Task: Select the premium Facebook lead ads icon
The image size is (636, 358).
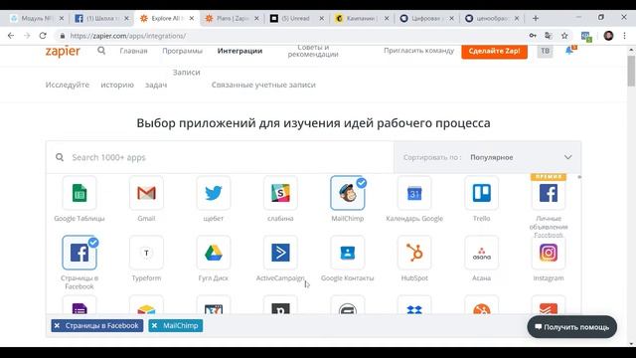Action: click(549, 193)
